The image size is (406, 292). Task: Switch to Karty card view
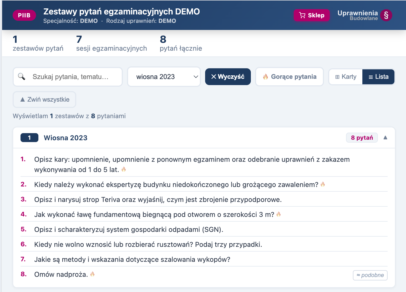point(346,77)
